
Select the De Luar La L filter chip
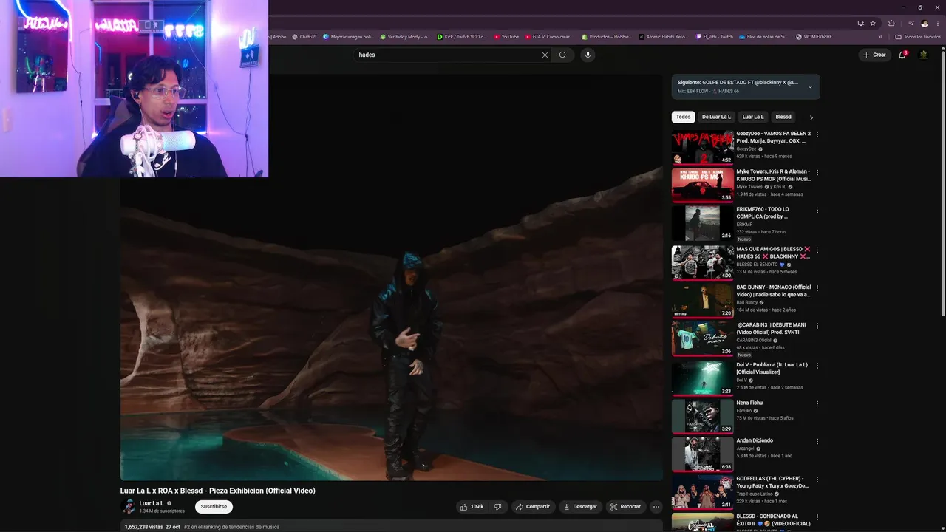(x=716, y=117)
